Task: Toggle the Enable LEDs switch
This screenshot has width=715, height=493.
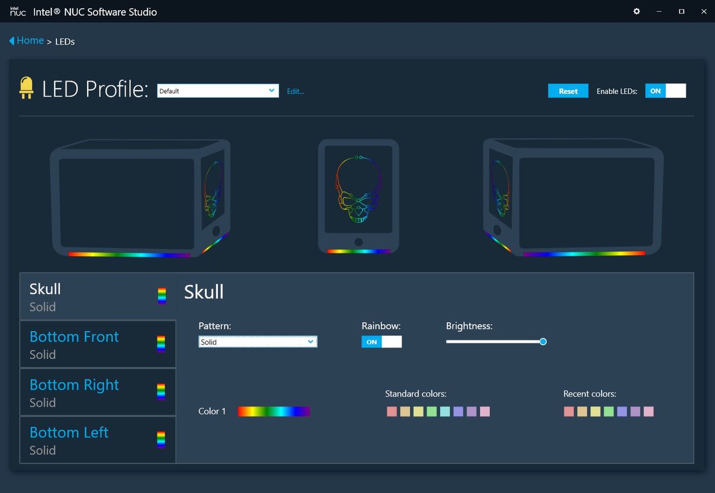Action: 665,91
